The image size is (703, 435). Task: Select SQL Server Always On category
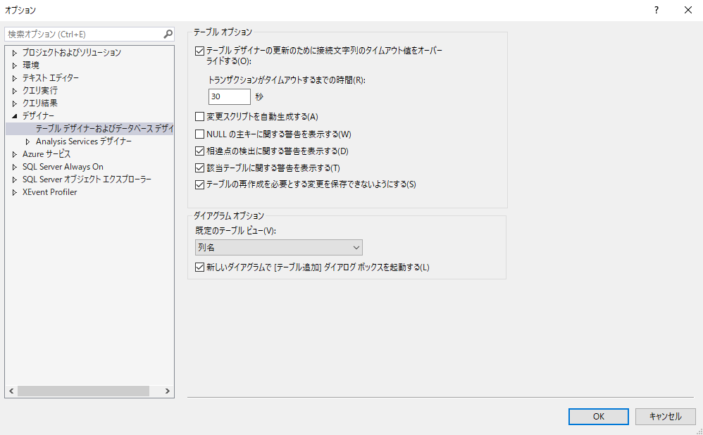(x=63, y=167)
